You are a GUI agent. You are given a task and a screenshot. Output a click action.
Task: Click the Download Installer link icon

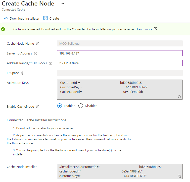[6, 18]
